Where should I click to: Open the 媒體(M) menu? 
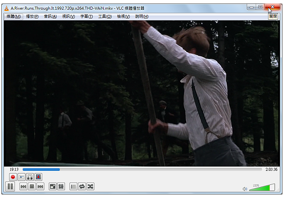[14, 17]
